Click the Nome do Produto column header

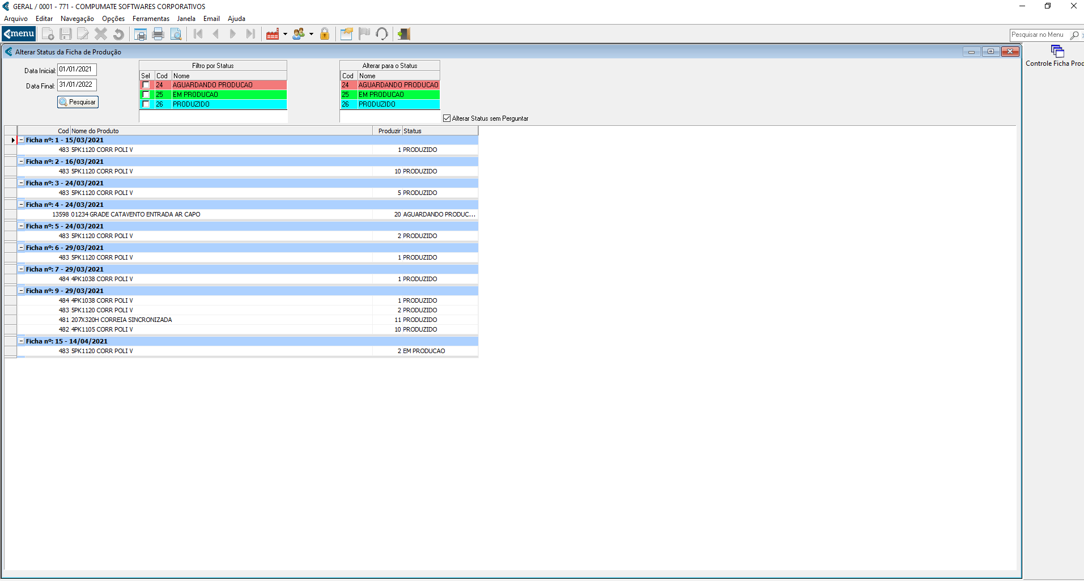click(x=221, y=131)
